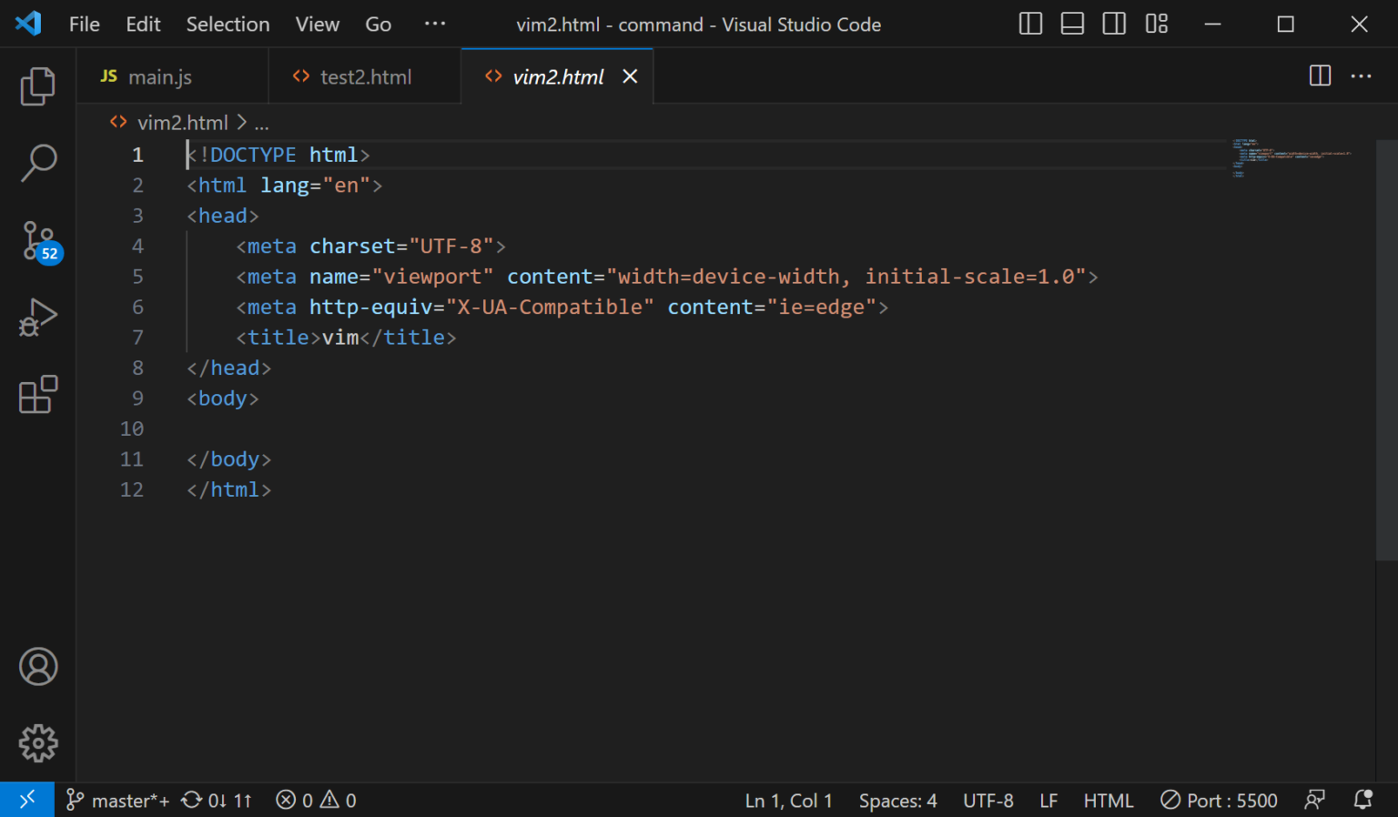Open the breadcrumb path for vim2.html
Image resolution: width=1398 pixels, height=817 pixels.
point(182,122)
